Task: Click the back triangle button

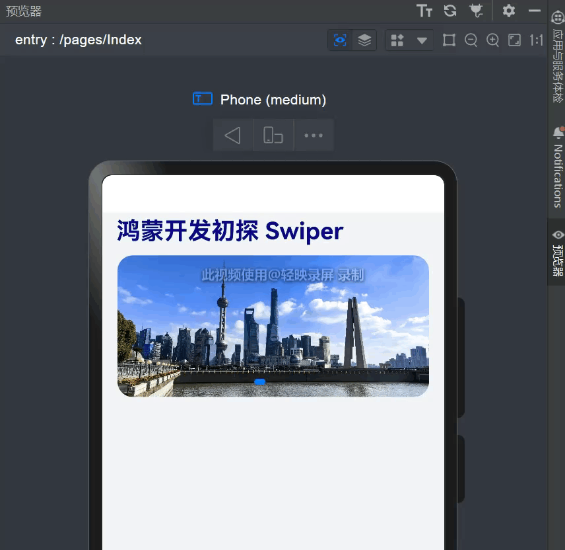Action: [x=233, y=136]
